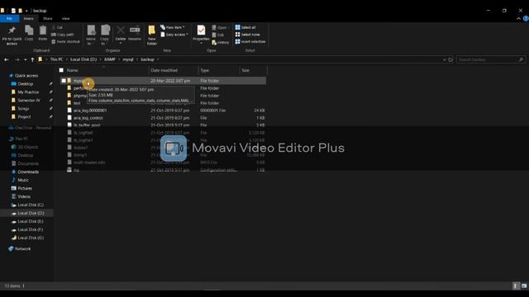This screenshot has width=529, height=297.
Task: Open the Help question mark icon
Action: pos(526,18)
